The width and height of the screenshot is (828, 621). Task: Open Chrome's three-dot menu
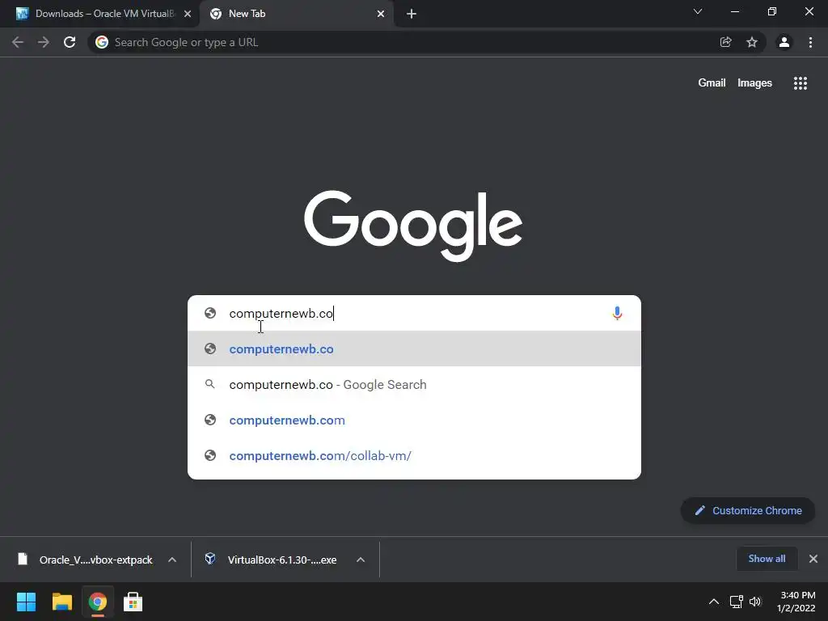click(810, 42)
